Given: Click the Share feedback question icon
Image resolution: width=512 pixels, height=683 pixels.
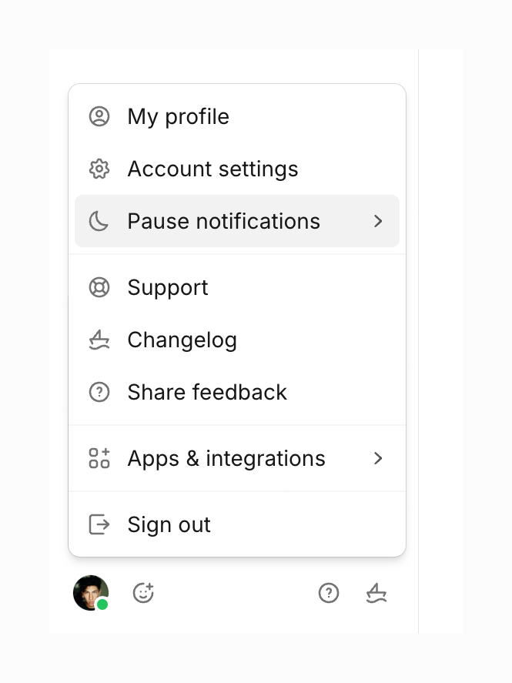Looking at the screenshot, I should pos(99,392).
